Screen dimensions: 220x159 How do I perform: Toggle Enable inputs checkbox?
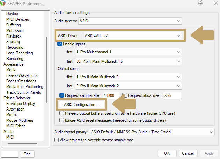click(59, 44)
